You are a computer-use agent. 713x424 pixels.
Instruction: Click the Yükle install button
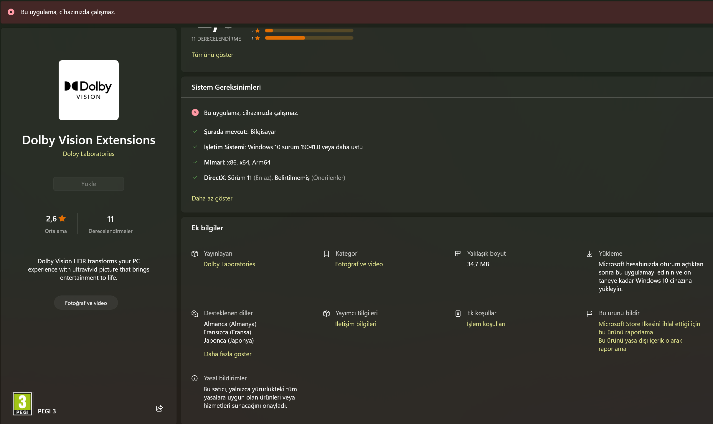(89, 184)
